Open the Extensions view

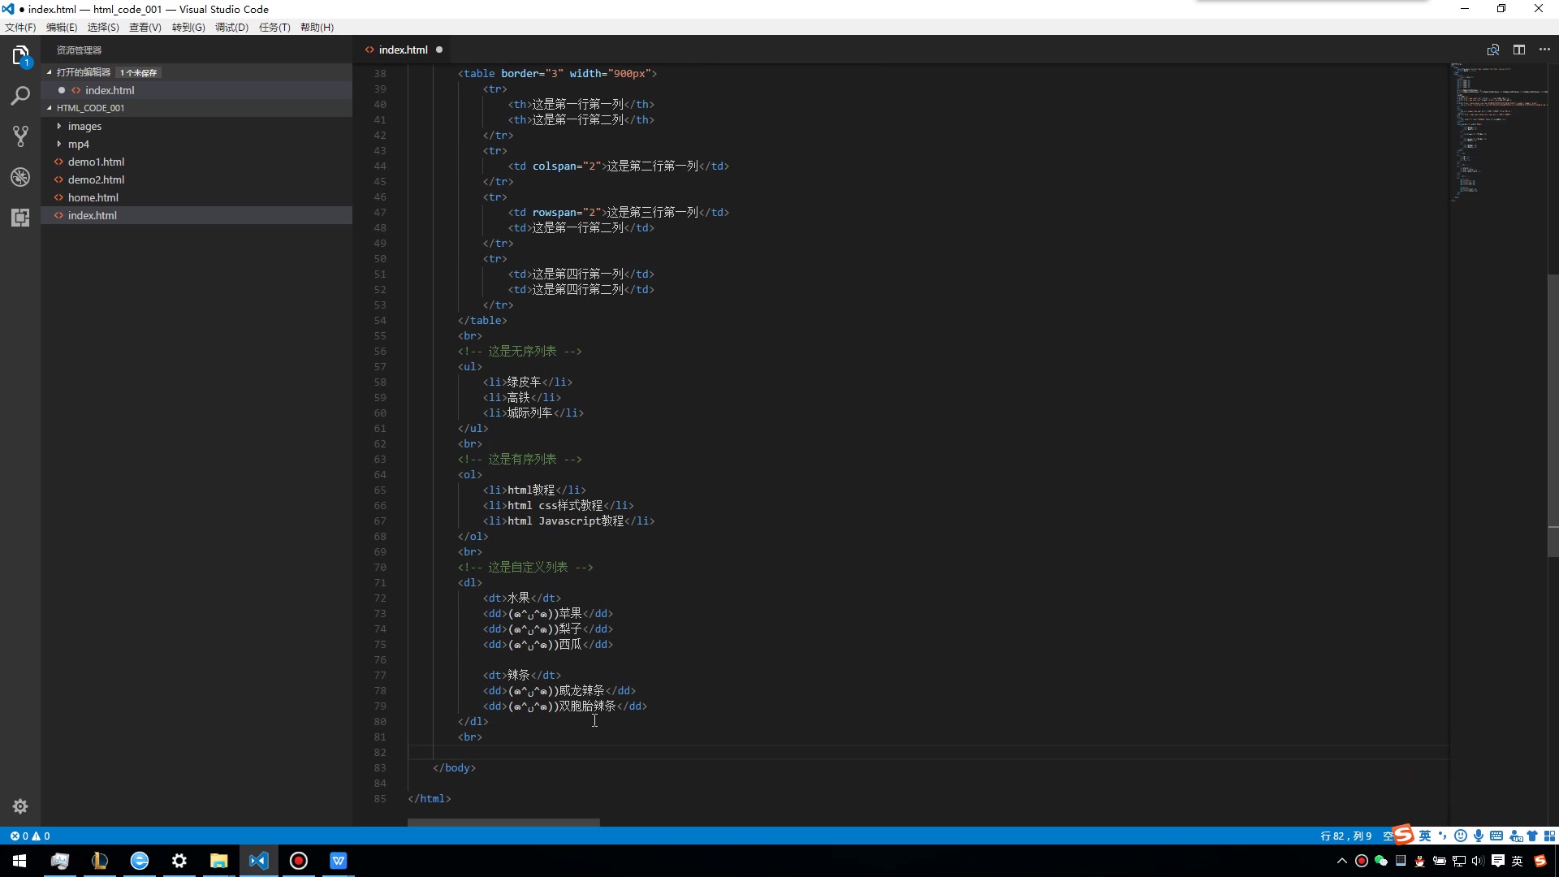19,217
